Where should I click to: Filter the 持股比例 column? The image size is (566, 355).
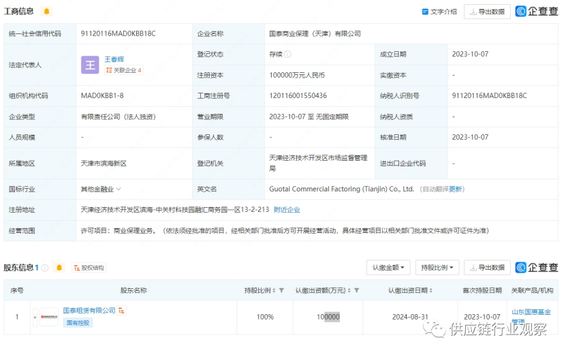pos(281,291)
